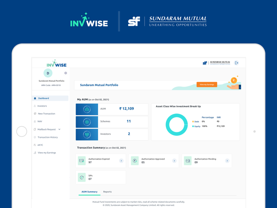This screenshot has height=208, width=277.
Task: Click the Authorization Approved rupee icon
Action: (135, 160)
